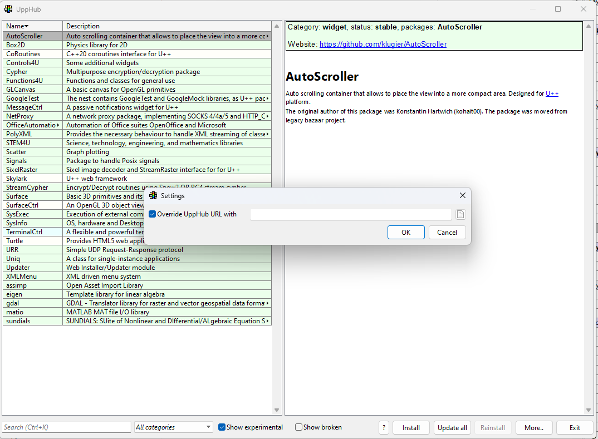Close the Settings dialog with X
The image size is (598, 439).
click(x=462, y=196)
